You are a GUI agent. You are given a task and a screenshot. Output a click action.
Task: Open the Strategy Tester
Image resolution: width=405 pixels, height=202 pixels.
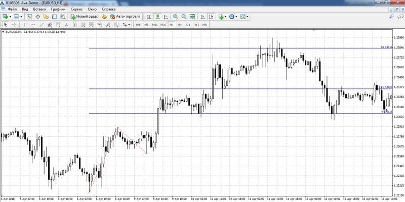point(63,17)
